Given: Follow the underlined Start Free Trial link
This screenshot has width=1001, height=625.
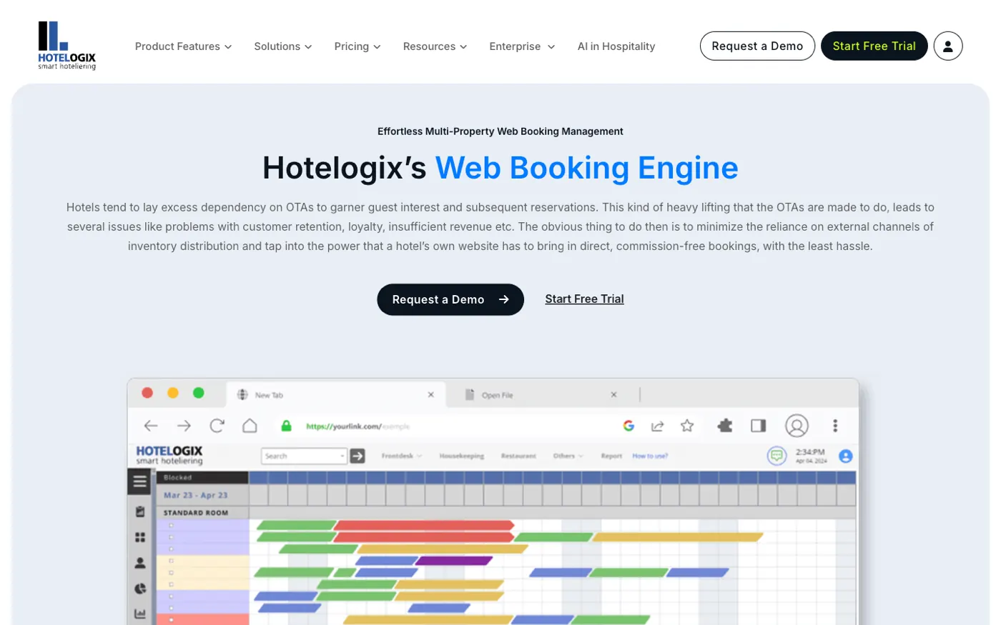Looking at the screenshot, I should pos(584,299).
